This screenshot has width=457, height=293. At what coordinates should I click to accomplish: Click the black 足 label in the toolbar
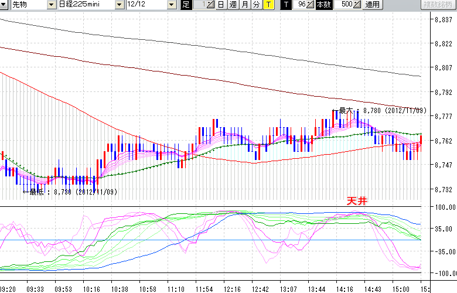tap(186, 5)
